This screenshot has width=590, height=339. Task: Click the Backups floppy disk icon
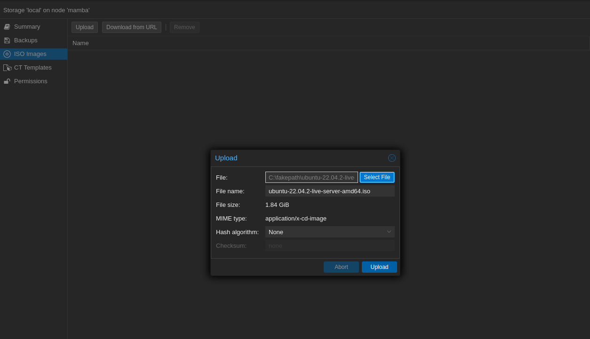pos(7,40)
